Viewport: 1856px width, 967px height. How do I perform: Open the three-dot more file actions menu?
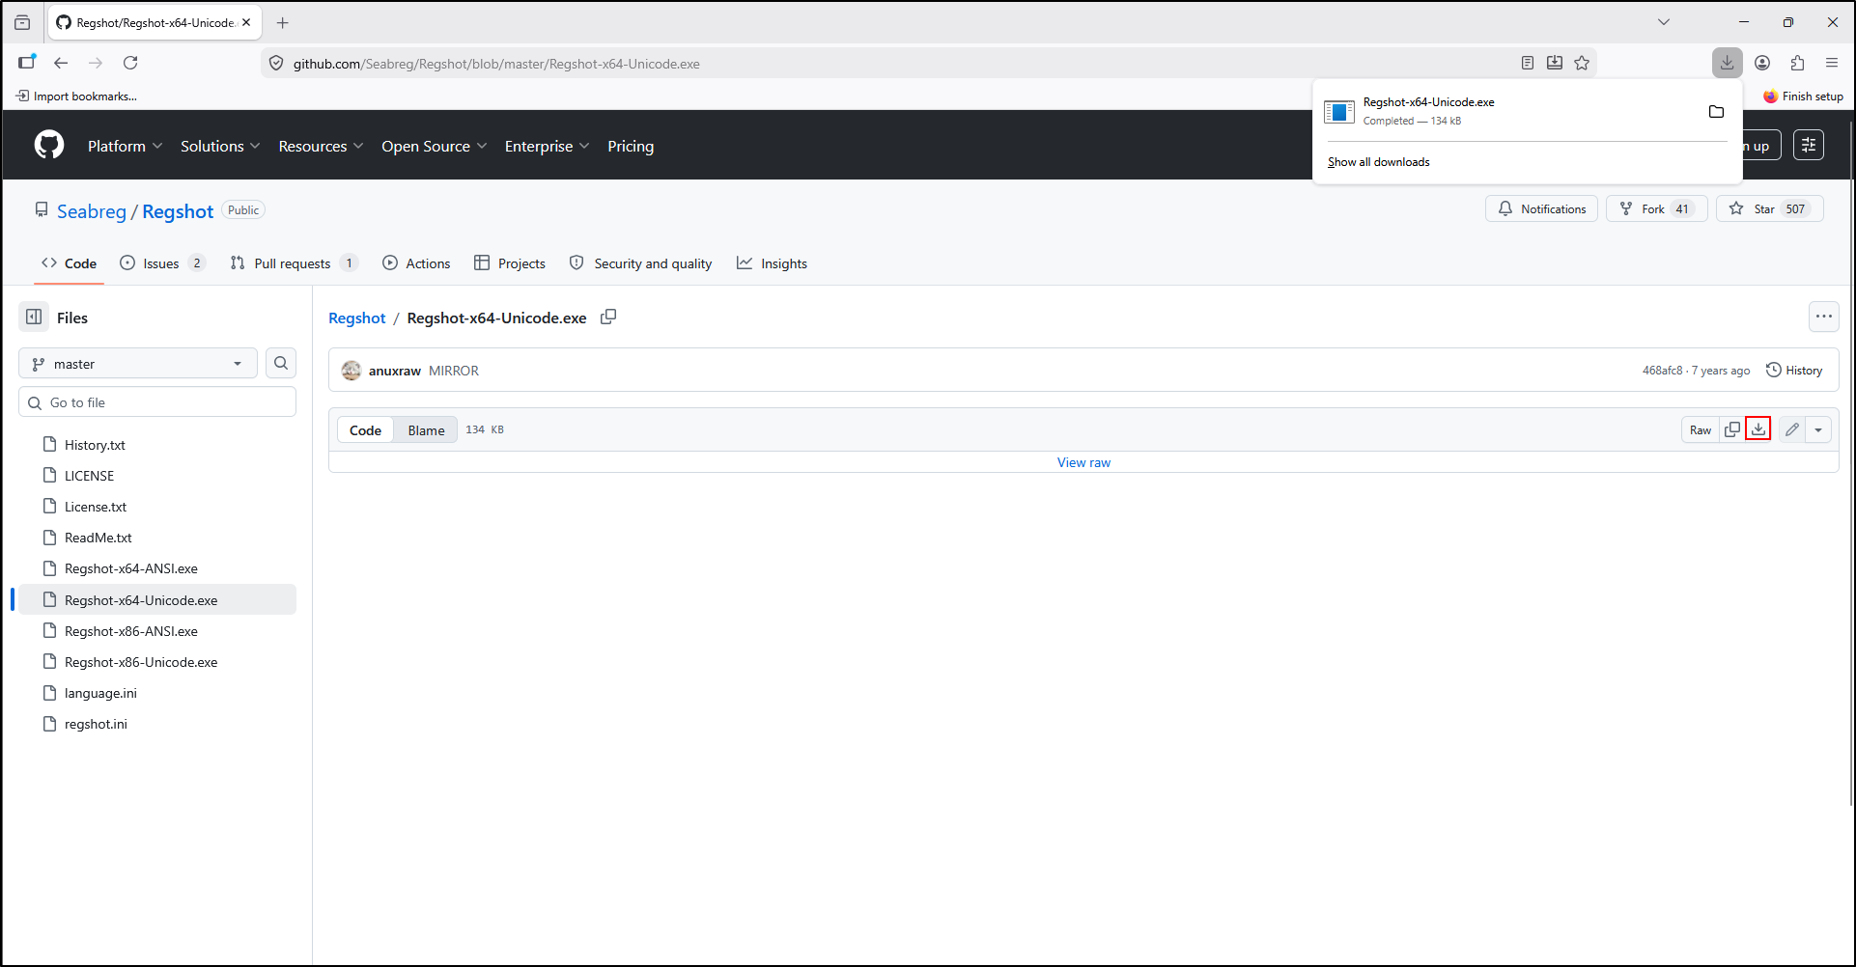(1823, 317)
